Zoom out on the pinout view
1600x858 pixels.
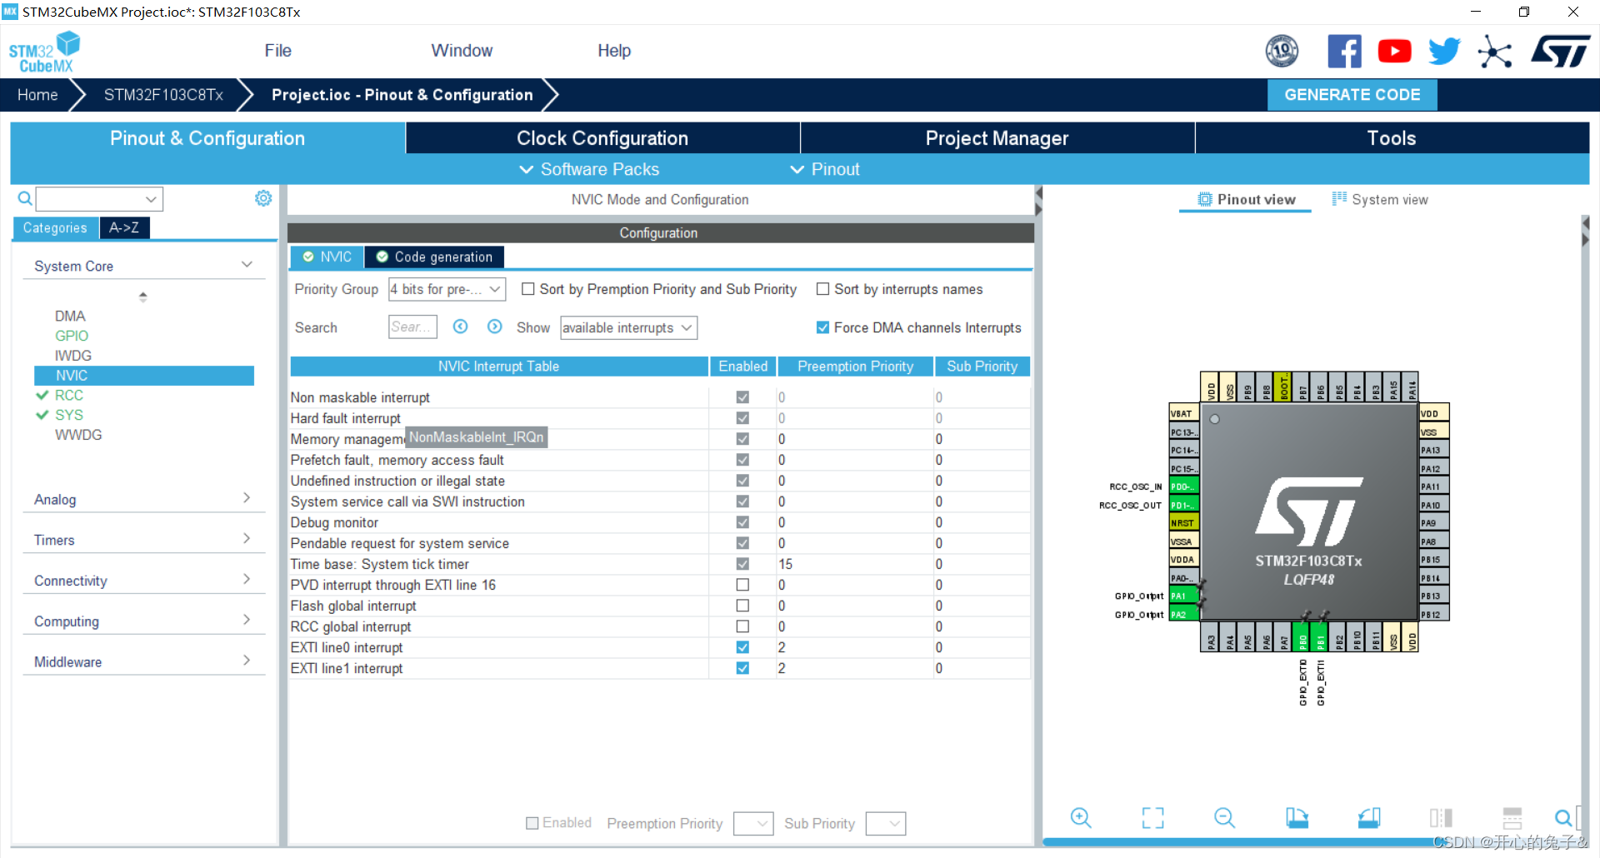pos(1224,818)
